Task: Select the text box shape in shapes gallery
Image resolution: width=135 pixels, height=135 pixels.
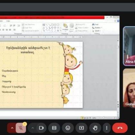Action: (44, 25)
